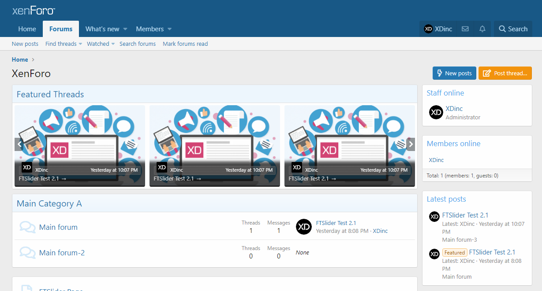Click XDinc under Members online
The height and width of the screenshot is (291, 542).
[436, 160]
